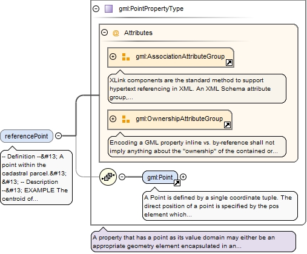Collapse the sequence compositor branch
This screenshot has height=254, width=307.
tap(122, 177)
